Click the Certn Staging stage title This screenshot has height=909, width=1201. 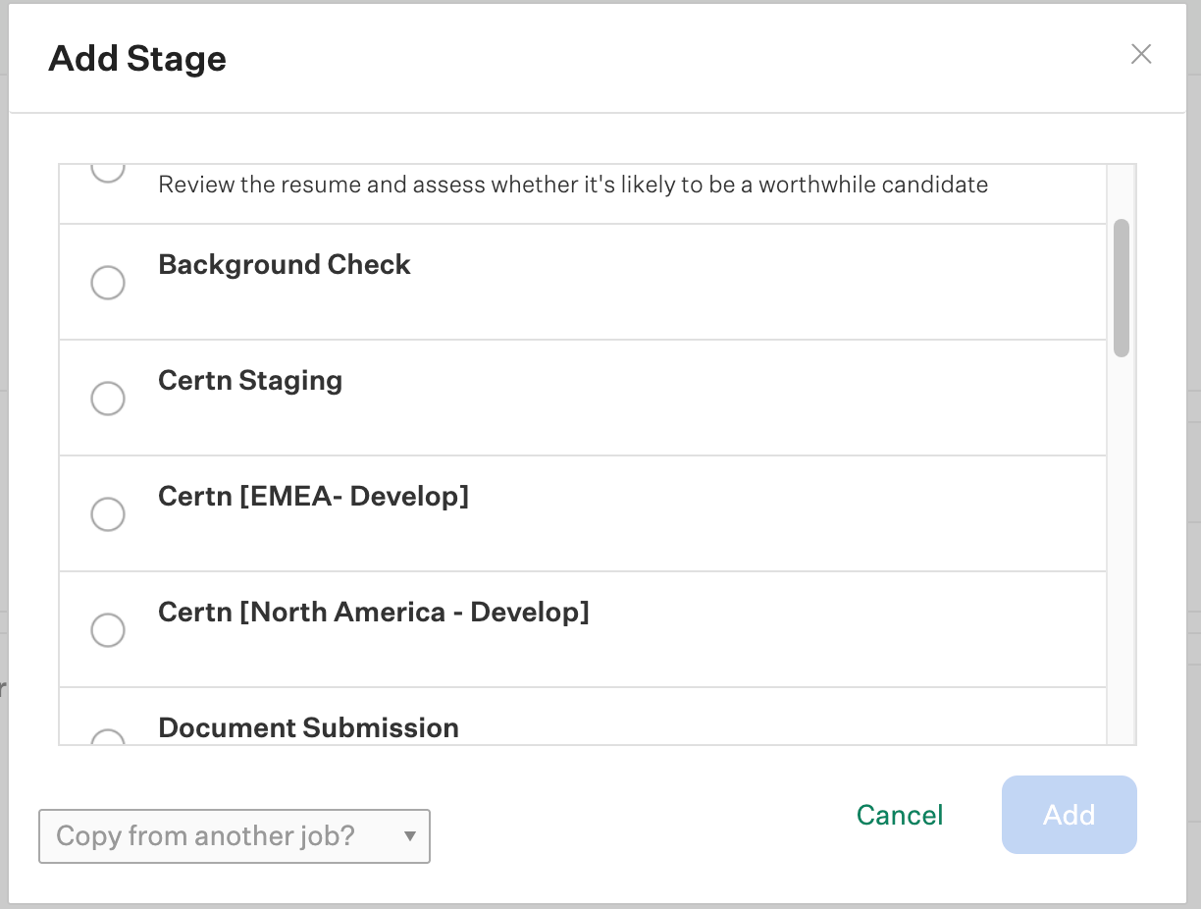[x=250, y=381]
